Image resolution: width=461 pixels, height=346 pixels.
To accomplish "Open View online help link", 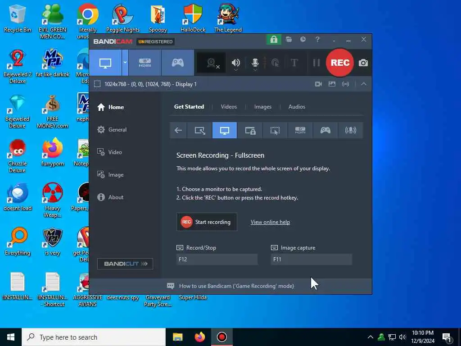I will [x=270, y=222].
